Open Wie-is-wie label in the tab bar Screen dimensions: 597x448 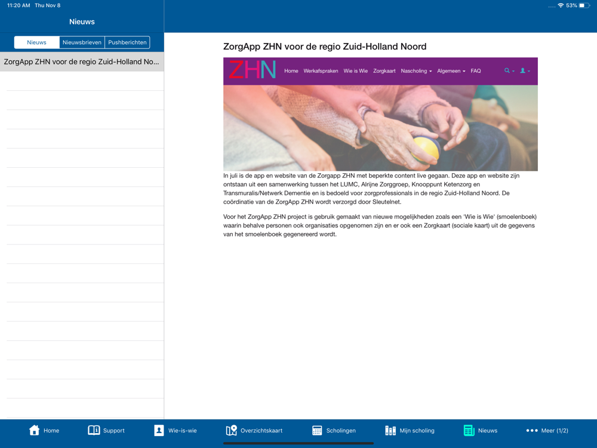click(182, 431)
